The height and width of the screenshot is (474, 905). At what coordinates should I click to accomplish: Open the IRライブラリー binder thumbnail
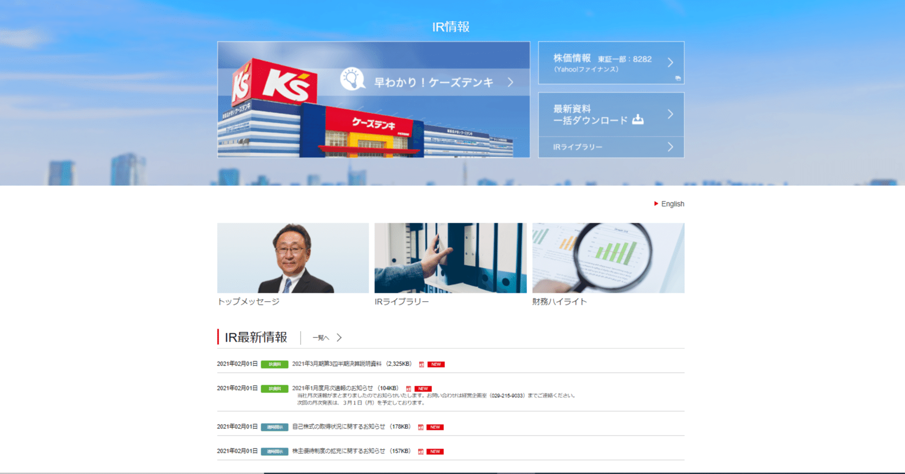click(450, 258)
